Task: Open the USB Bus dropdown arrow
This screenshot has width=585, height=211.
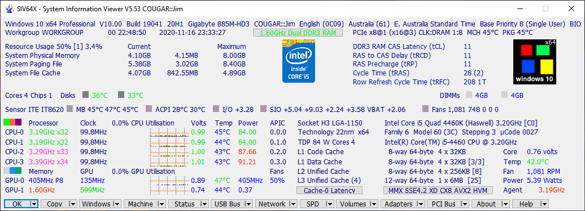Action: tap(248, 204)
